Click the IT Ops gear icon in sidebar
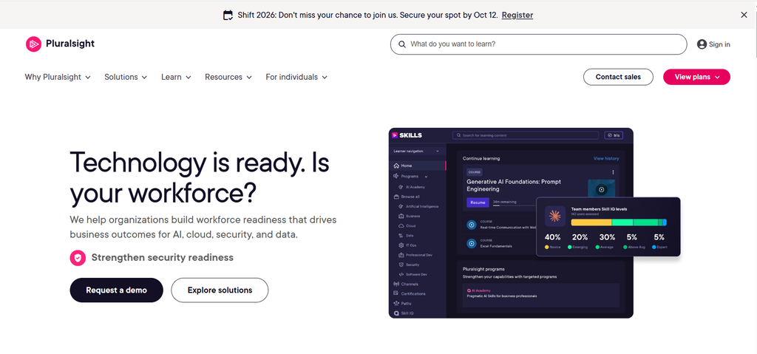 pyautogui.click(x=401, y=245)
